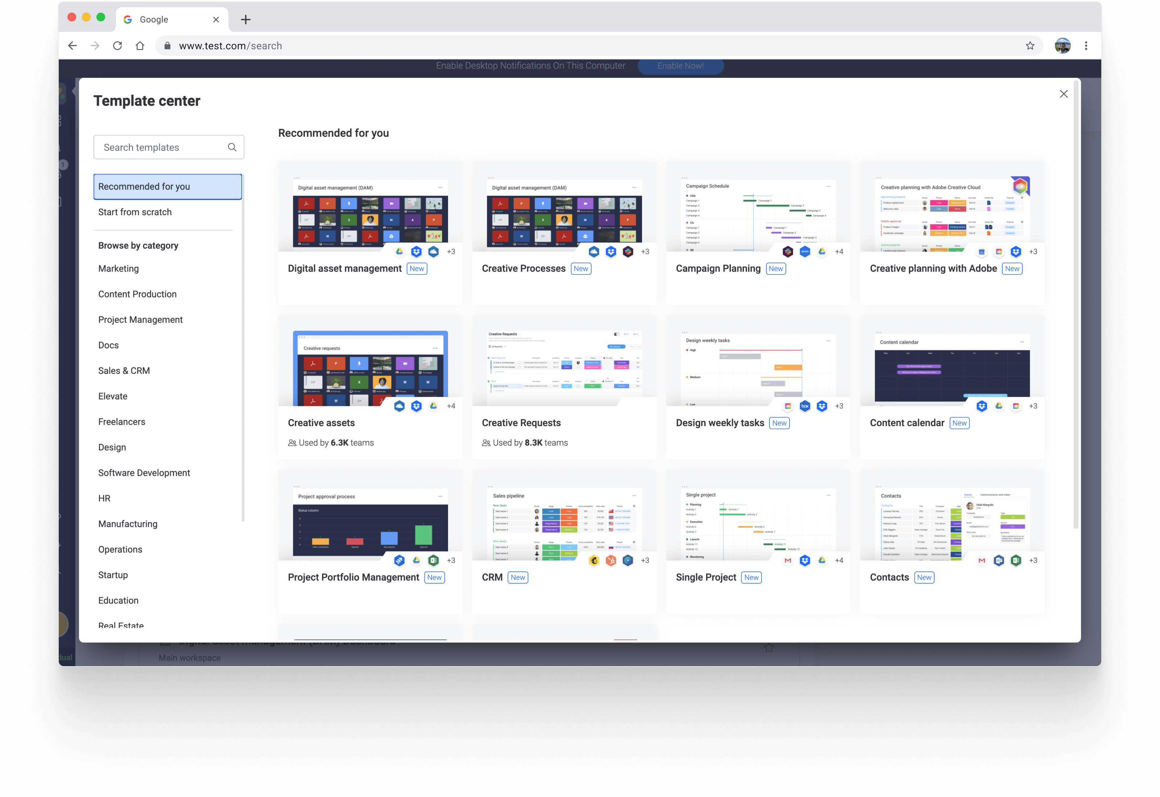
Task: Click Slack integration icon on Creative Processes
Action: pos(628,251)
